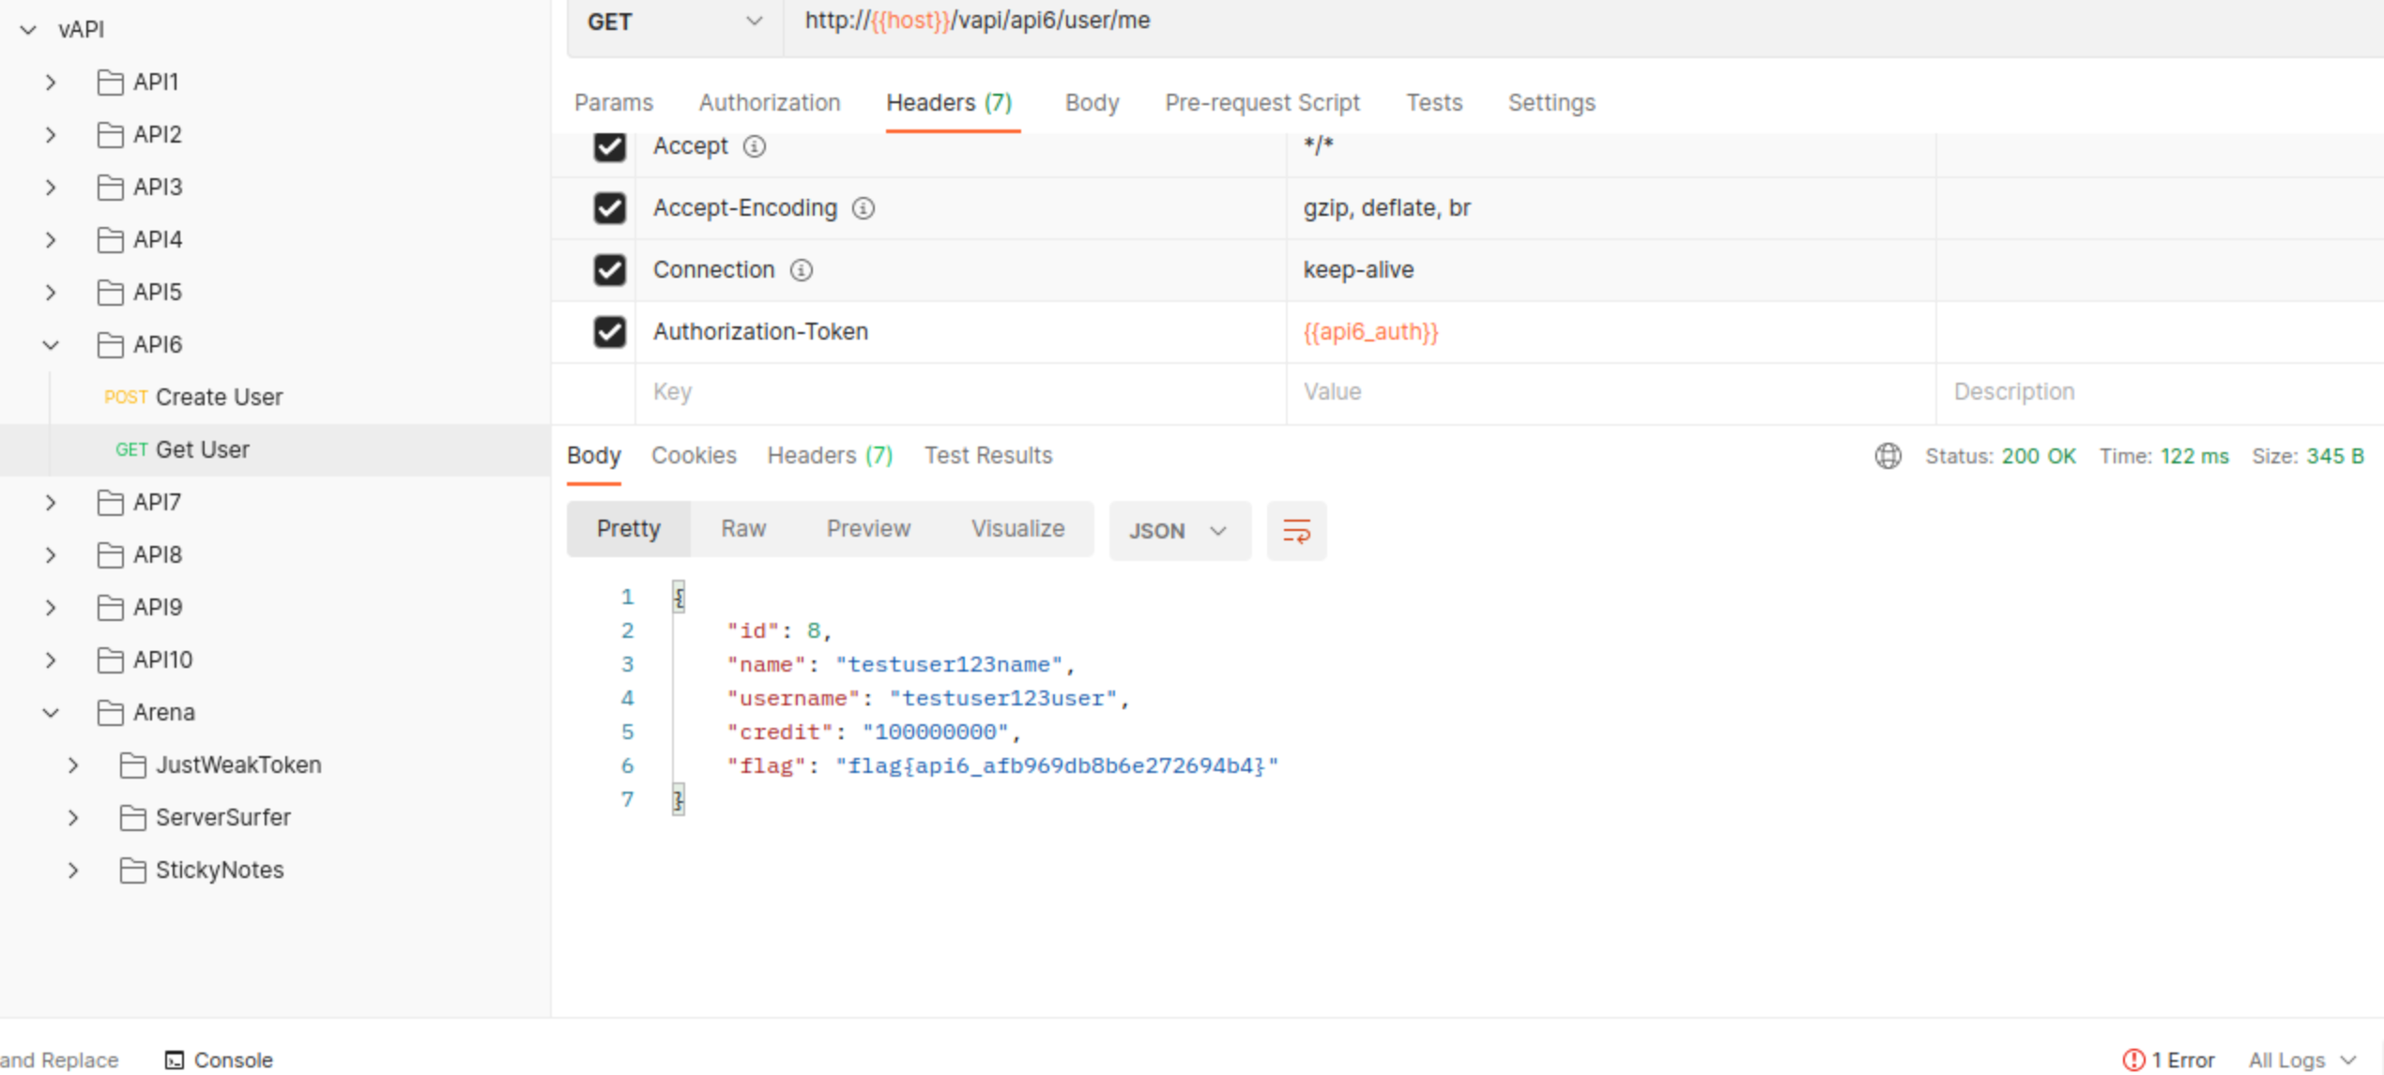Expand the JustWeakToken folder
Viewport: 2384px width, 1075px height.
pos(73,765)
